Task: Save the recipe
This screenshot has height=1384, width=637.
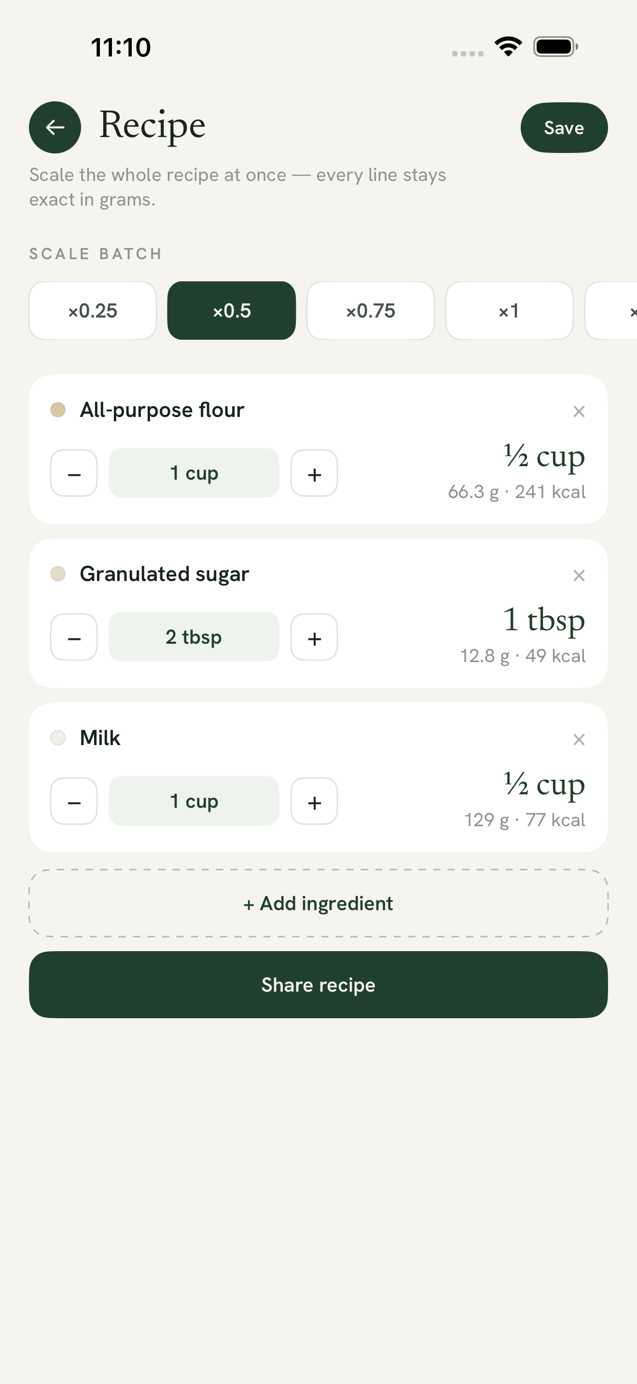Action: coord(564,128)
